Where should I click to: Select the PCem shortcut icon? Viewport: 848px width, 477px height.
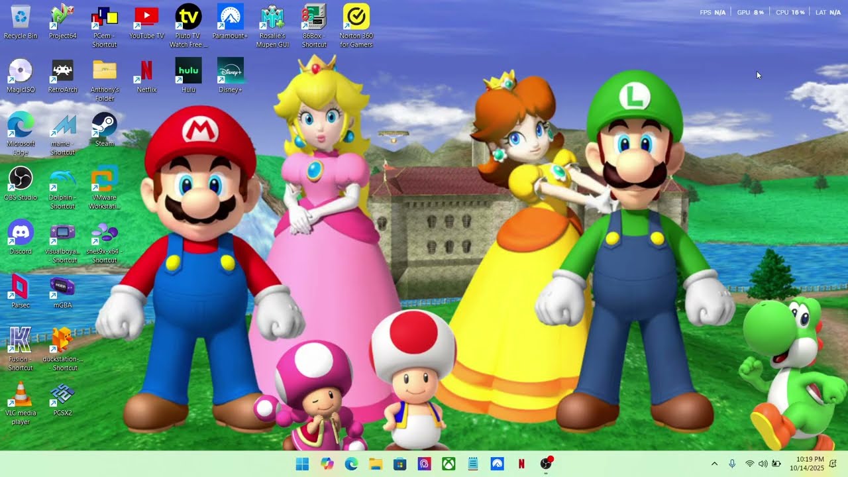[104, 26]
